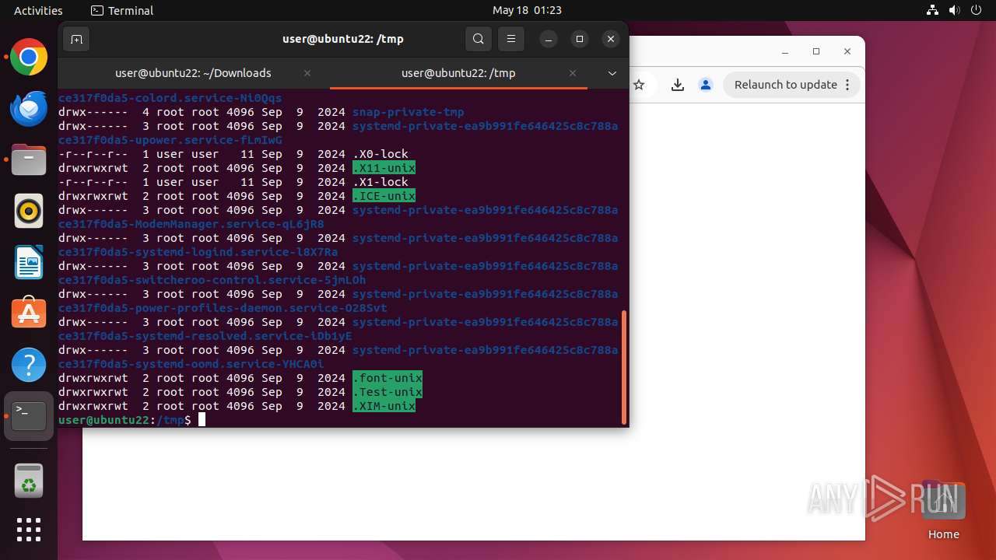Open the Files manager from the dock
Viewport: 996px width, 560px height.
(29, 159)
